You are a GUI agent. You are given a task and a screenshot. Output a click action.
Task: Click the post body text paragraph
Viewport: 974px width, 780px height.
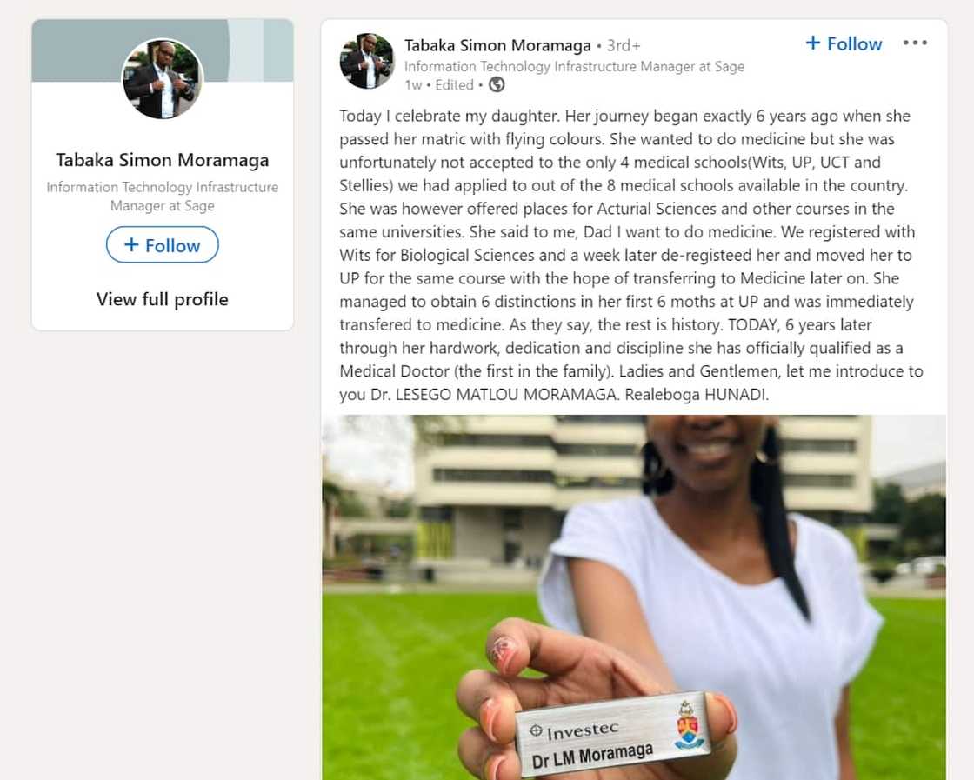631,255
